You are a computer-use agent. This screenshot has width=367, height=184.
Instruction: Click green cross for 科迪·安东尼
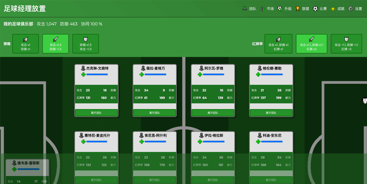pos(258,142)
